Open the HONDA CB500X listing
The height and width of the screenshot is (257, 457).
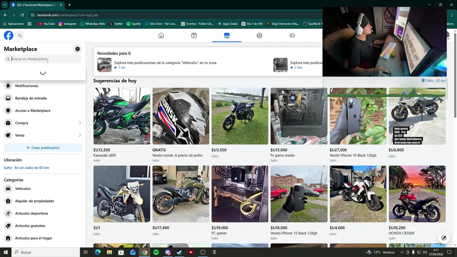click(x=417, y=194)
